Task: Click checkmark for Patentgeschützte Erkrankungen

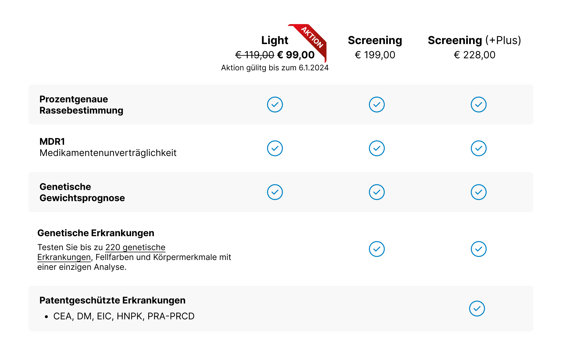Action: click(x=477, y=309)
